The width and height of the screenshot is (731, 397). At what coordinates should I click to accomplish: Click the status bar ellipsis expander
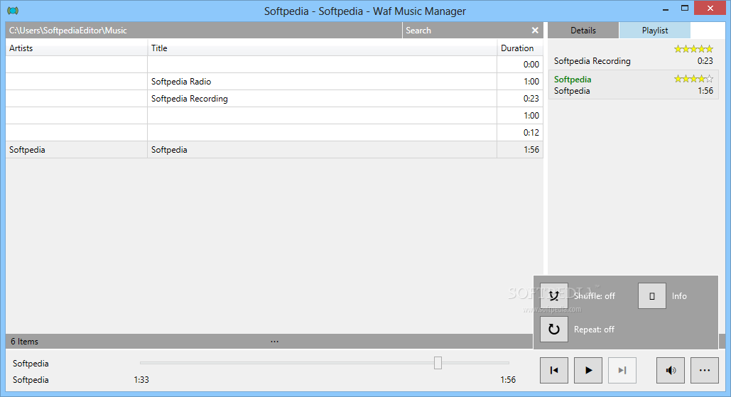pos(275,342)
